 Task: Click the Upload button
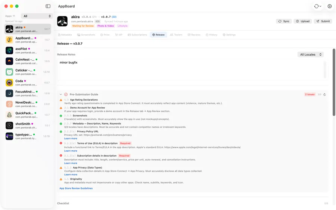pos(303,21)
